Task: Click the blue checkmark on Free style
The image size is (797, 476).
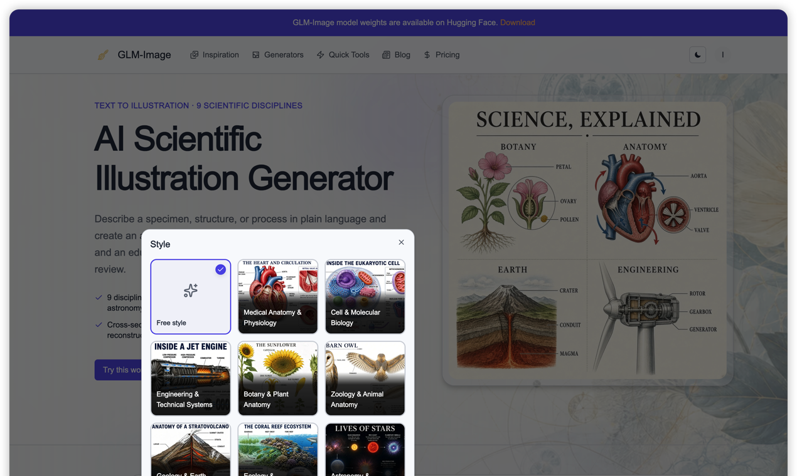Action: click(220, 269)
